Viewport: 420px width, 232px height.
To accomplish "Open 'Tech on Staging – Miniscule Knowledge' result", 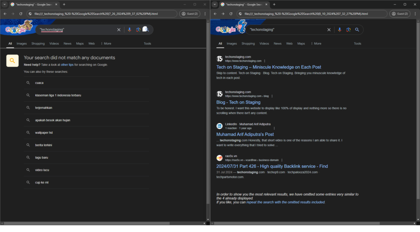I will [x=269, y=67].
